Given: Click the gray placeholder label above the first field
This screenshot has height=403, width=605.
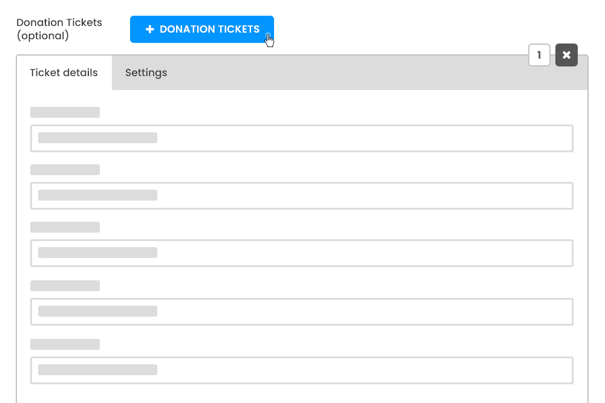Looking at the screenshot, I should point(65,112).
